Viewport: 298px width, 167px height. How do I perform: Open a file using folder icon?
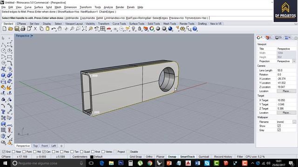[x=10, y=29]
